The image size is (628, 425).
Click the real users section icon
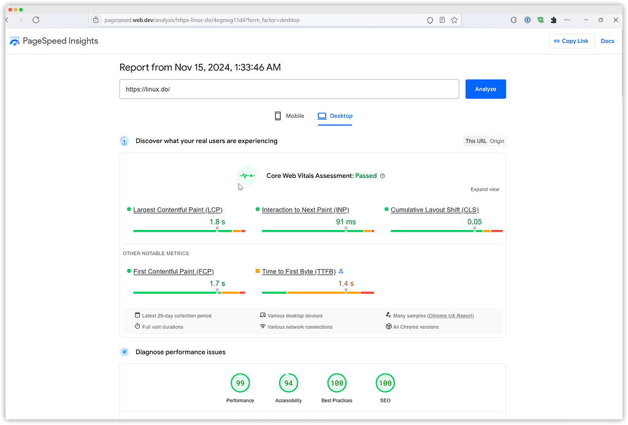tap(124, 141)
